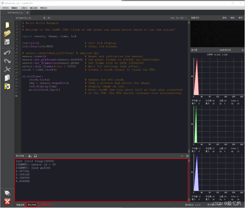The image size is (245, 208).
Task: Close the helloworld_1.py editor tab
Action: pyautogui.click(x=27, y=13)
